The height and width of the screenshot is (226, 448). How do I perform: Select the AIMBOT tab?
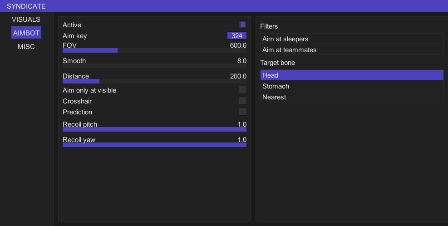[26, 33]
